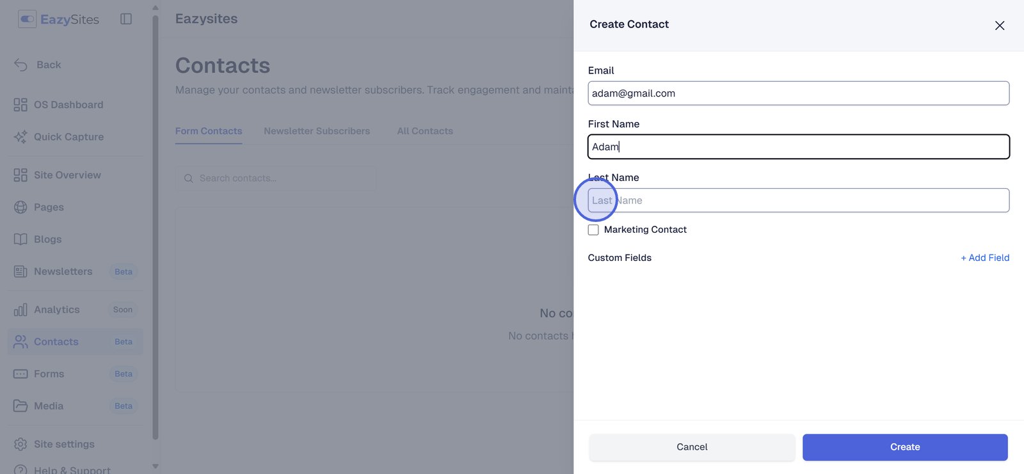Focus the Last Name input field
The height and width of the screenshot is (474, 1024).
(x=798, y=200)
